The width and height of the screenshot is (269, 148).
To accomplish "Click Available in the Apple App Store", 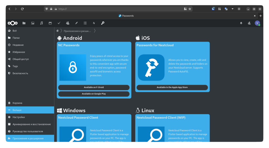I will tap(172, 87).
